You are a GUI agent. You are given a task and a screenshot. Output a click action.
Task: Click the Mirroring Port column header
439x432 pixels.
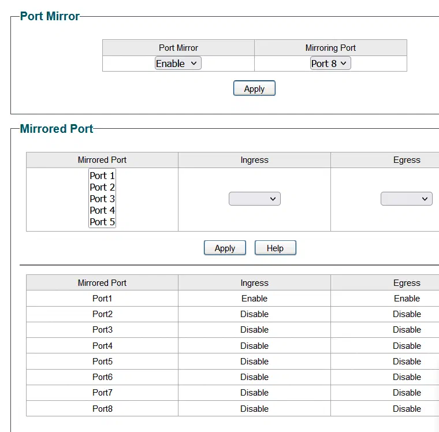pyautogui.click(x=330, y=48)
